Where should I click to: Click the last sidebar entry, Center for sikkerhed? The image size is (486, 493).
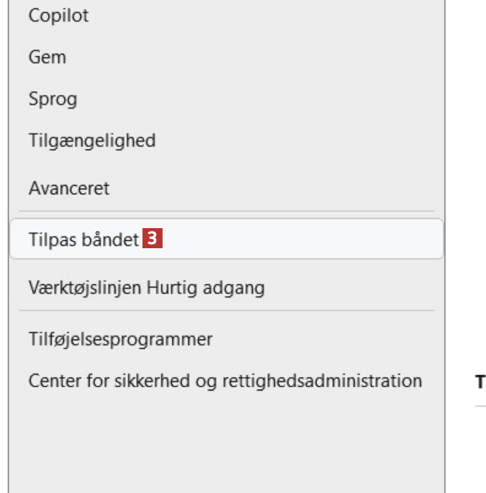(x=225, y=380)
